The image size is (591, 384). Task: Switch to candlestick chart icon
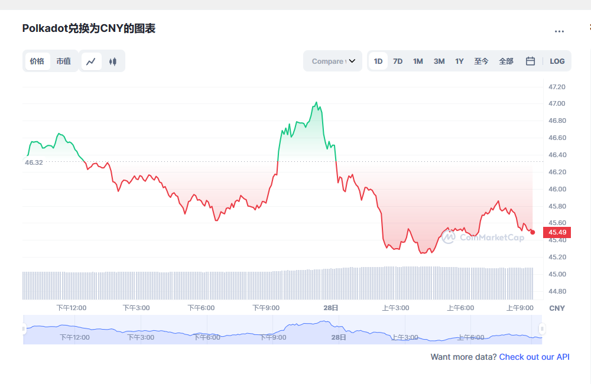113,61
